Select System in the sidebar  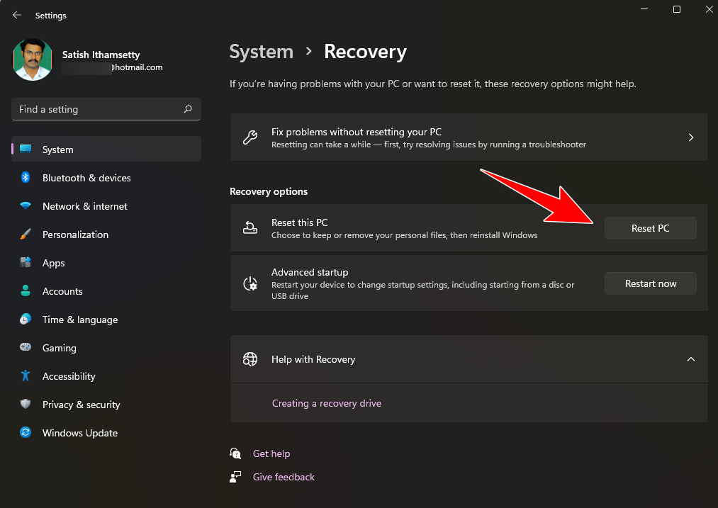point(106,149)
